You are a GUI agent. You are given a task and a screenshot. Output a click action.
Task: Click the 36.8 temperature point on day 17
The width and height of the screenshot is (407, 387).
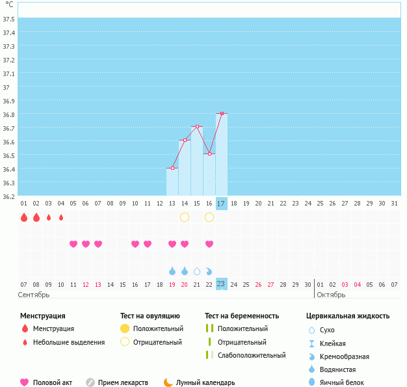click(222, 114)
